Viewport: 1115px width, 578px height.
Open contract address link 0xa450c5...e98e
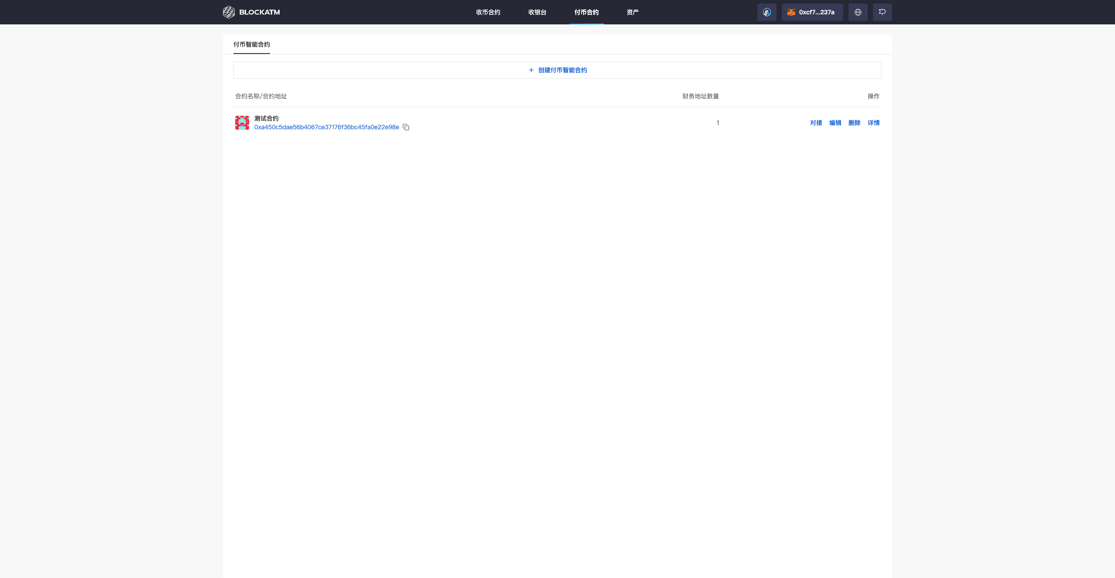point(327,127)
